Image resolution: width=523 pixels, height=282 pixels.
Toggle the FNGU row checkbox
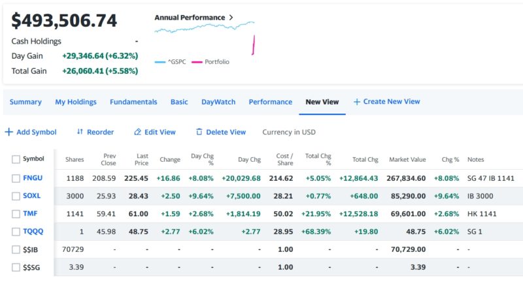coord(16,178)
